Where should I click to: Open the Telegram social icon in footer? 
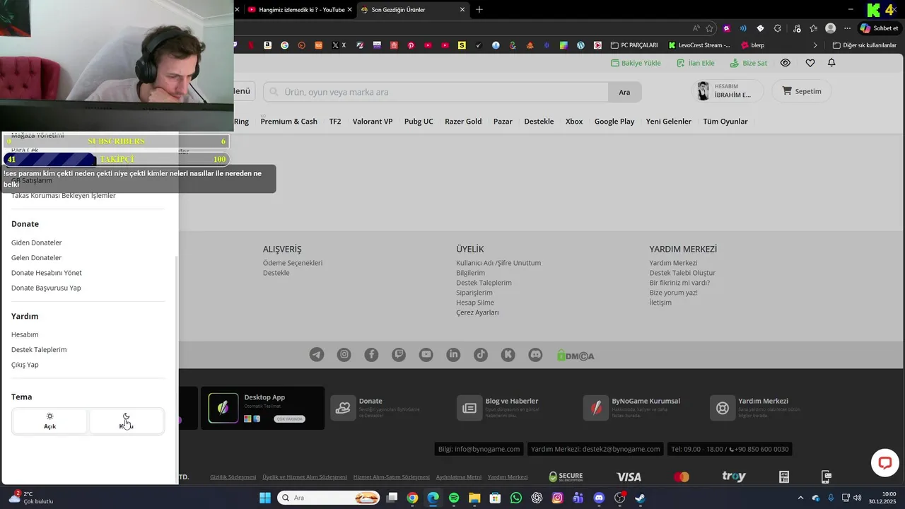317,355
